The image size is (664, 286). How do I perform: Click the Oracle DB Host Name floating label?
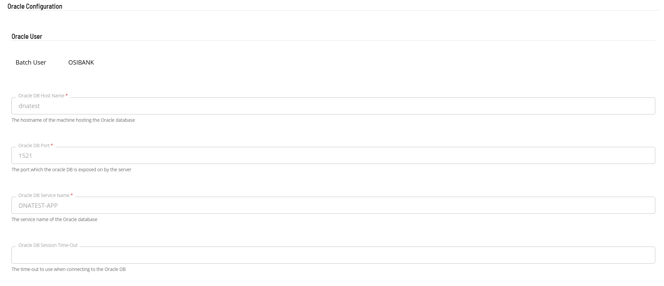tap(41, 96)
